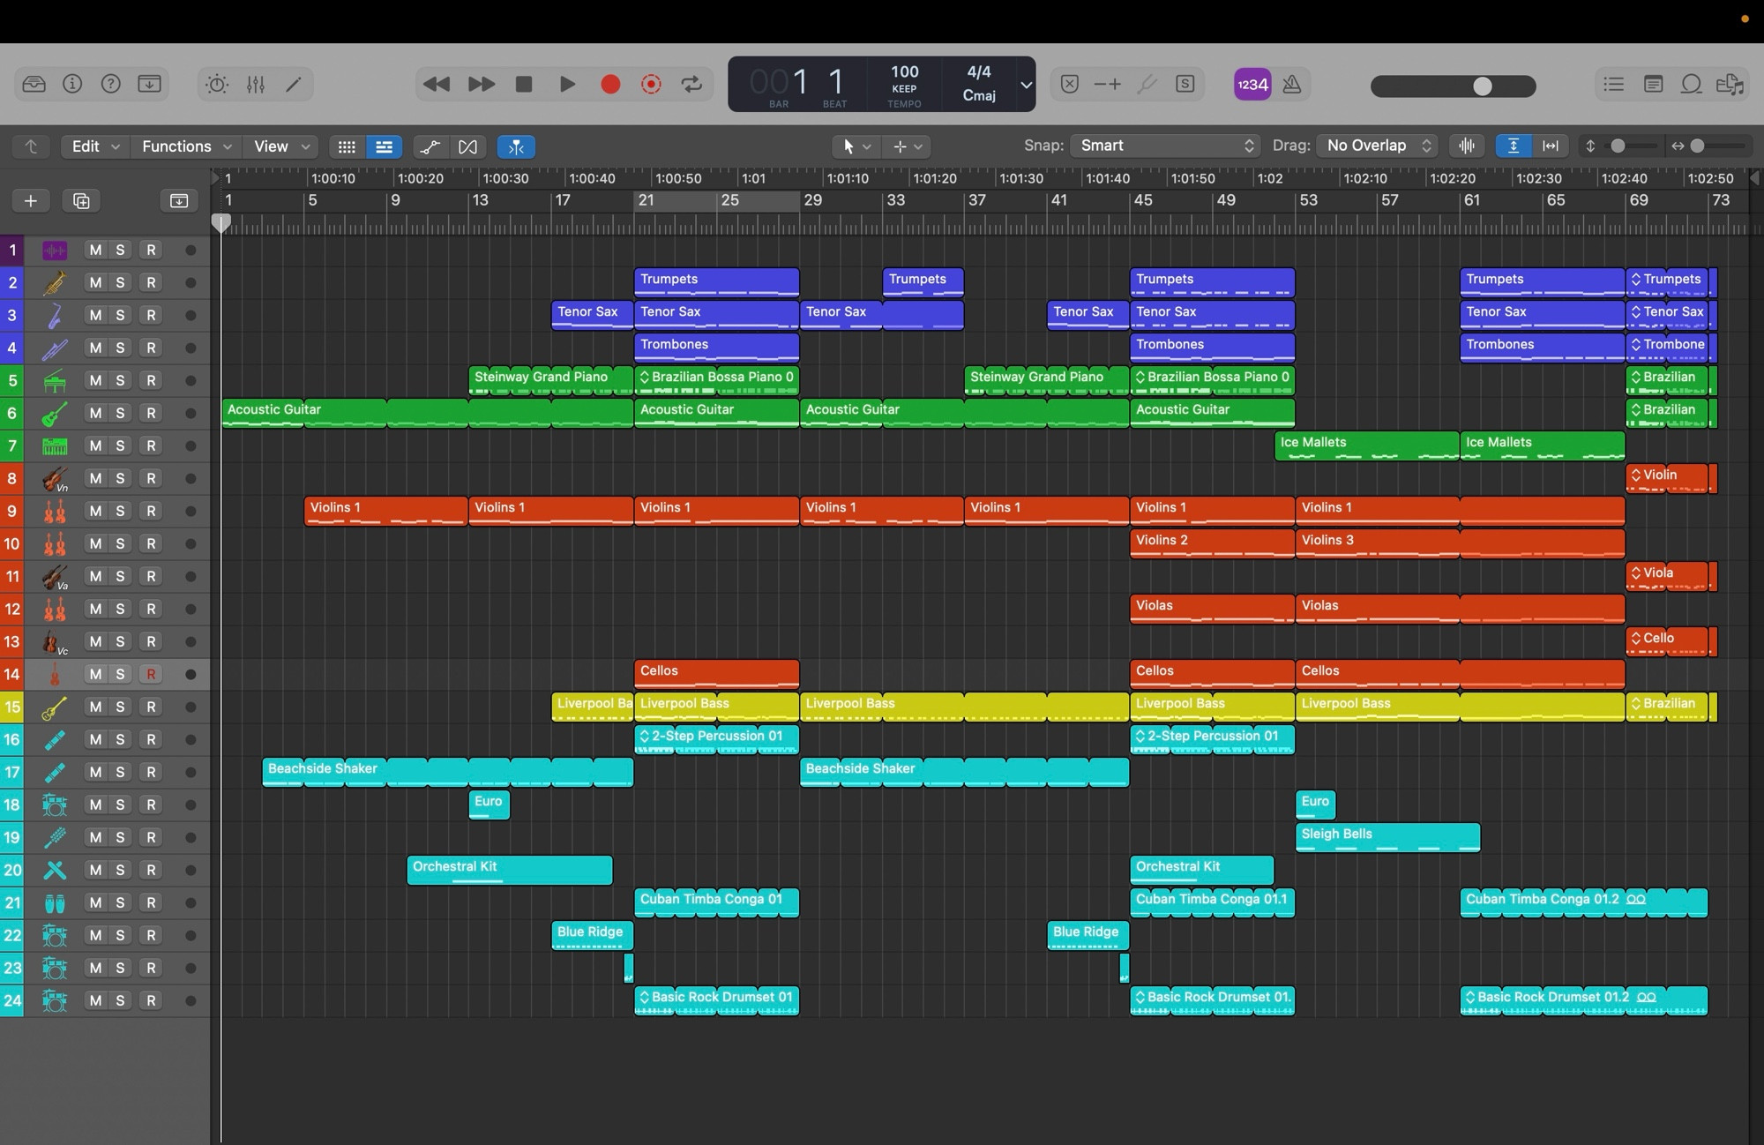Screen dimensions: 1764x1145
Task: Toggle the purple Count-in 1234 button
Action: [x=1252, y=85]
